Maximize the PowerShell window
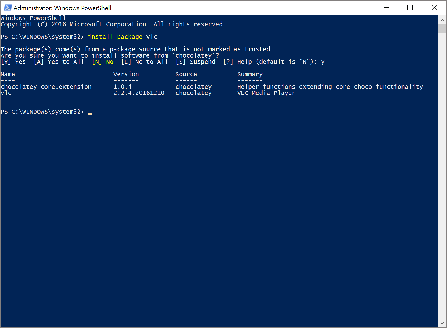 coord(410,8)
